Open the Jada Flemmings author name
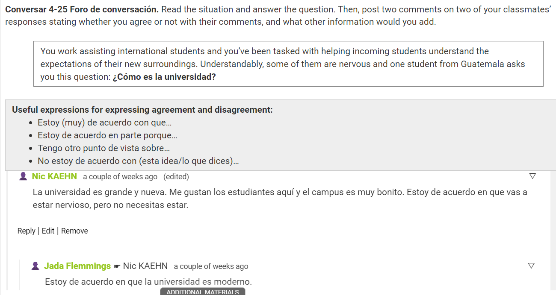Screen dimensions: 556x295 (x=77, y=266)
